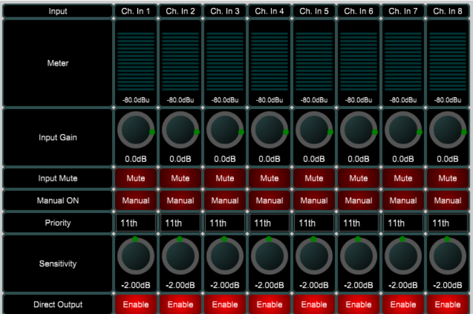
Task: Select Input Gain knob of Ch. In 4
Action: pyautogui.click(x=269, y=130)
